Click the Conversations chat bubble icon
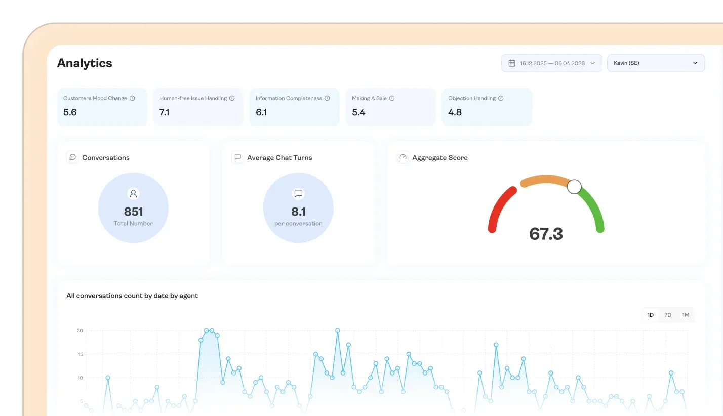 coord(73,157)
